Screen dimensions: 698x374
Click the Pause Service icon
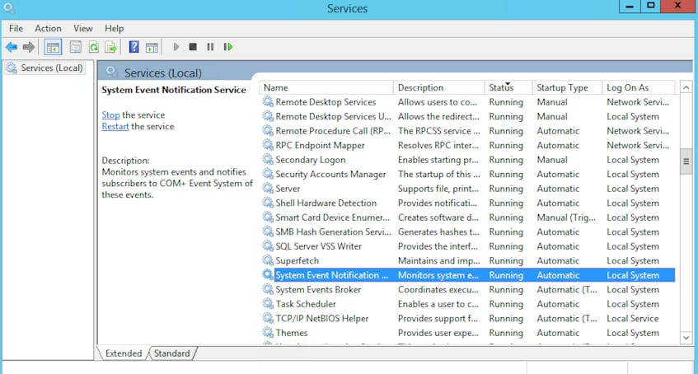pos(210,47)
